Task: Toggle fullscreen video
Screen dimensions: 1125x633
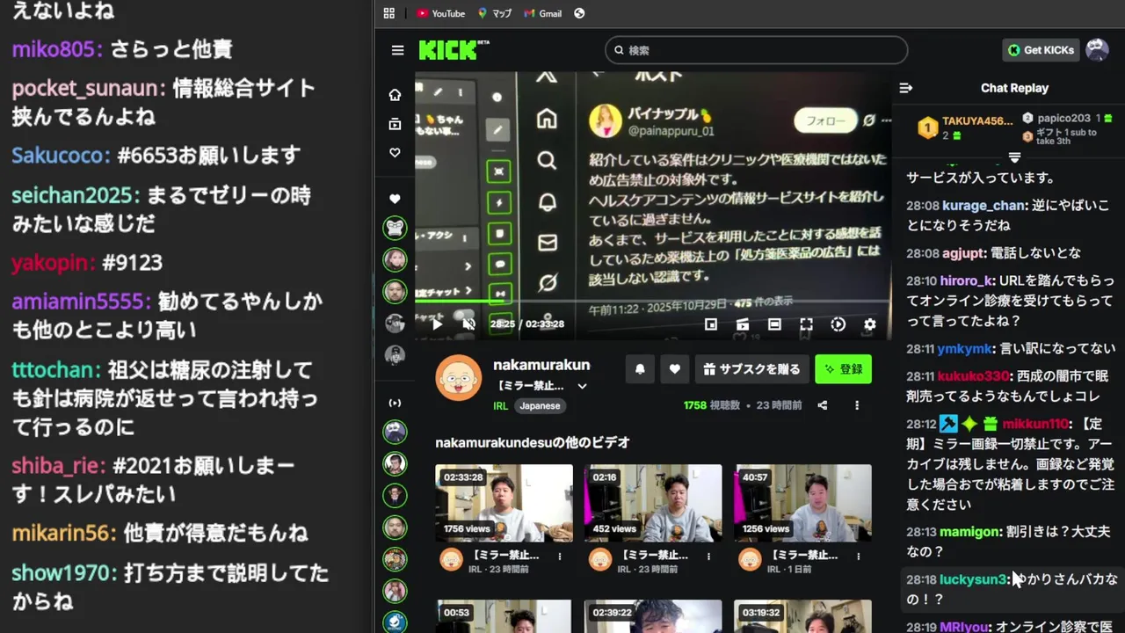Action: [806, 324]
